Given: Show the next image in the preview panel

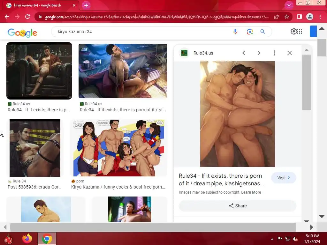Looking at the screenshot, I should [x=259, y=53].
